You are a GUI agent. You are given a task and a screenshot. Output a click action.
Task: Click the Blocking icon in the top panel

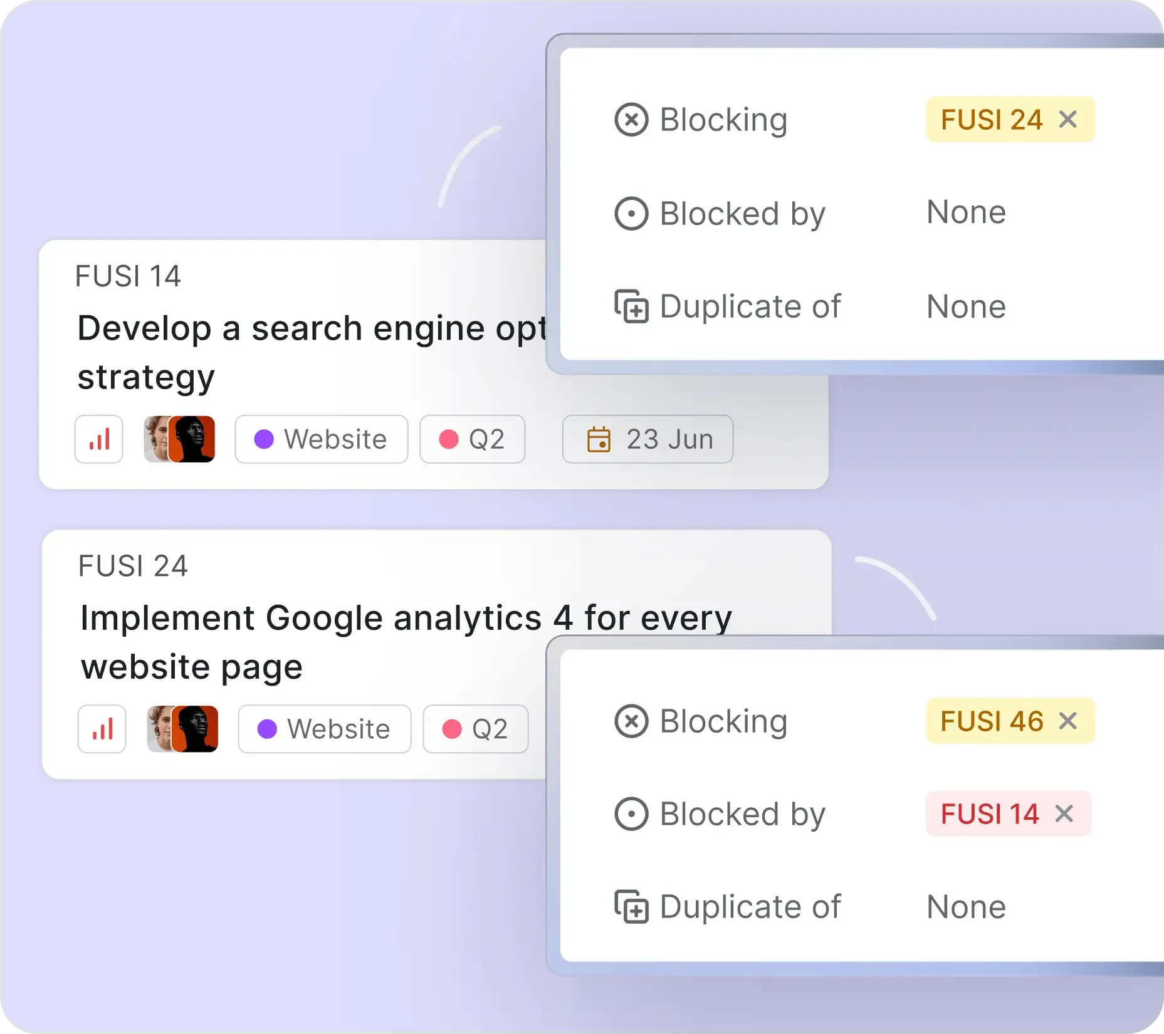[x=631, y=119]
